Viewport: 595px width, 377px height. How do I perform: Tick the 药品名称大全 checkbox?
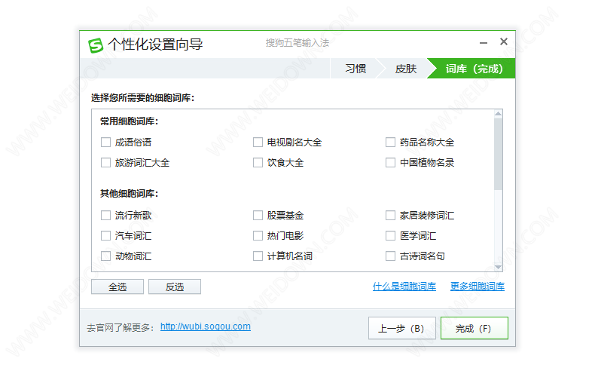coord(390,143)
